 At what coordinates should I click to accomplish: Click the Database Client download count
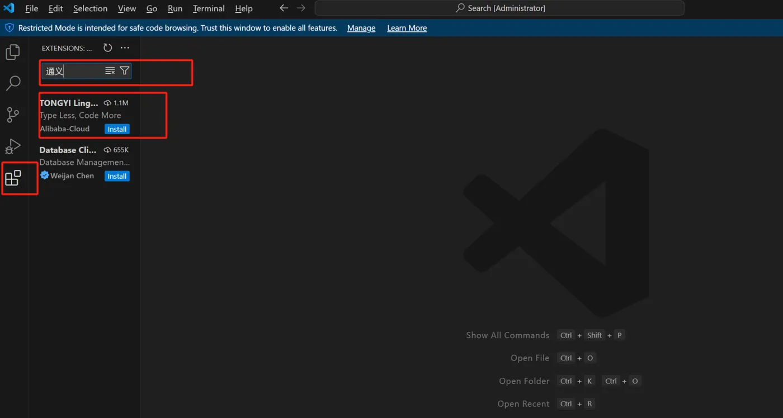coord(116,150)
